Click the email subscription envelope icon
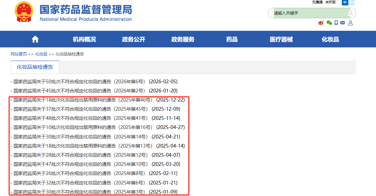This screenshot has width=376, height=196. pyautogui.click(x=342, y=22)
